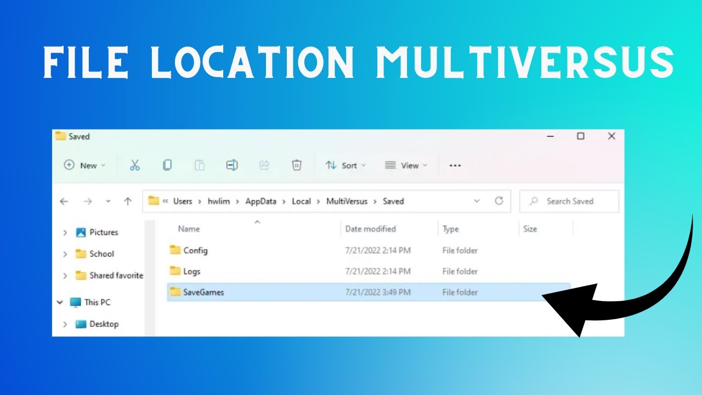
Task: Click the School folder sidebar icon
Action: coord(81,253)
